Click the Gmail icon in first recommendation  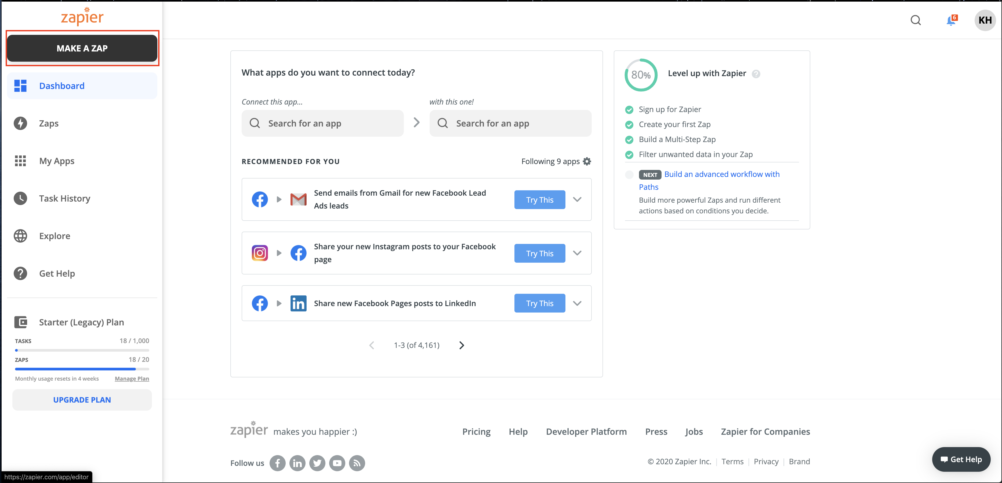click(298, 200)
